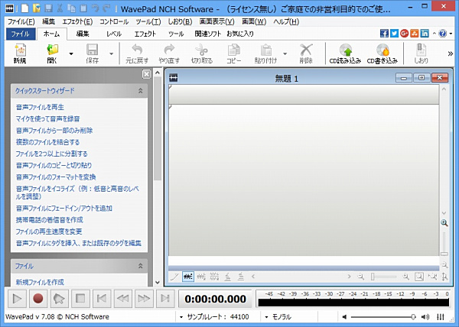Open the ツール(T) menu
The image size is (459, 327).
coord(148,21)
